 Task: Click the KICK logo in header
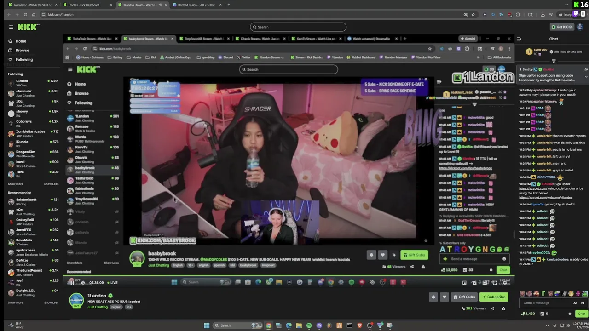pyautogui.click(x=29, y=27)
